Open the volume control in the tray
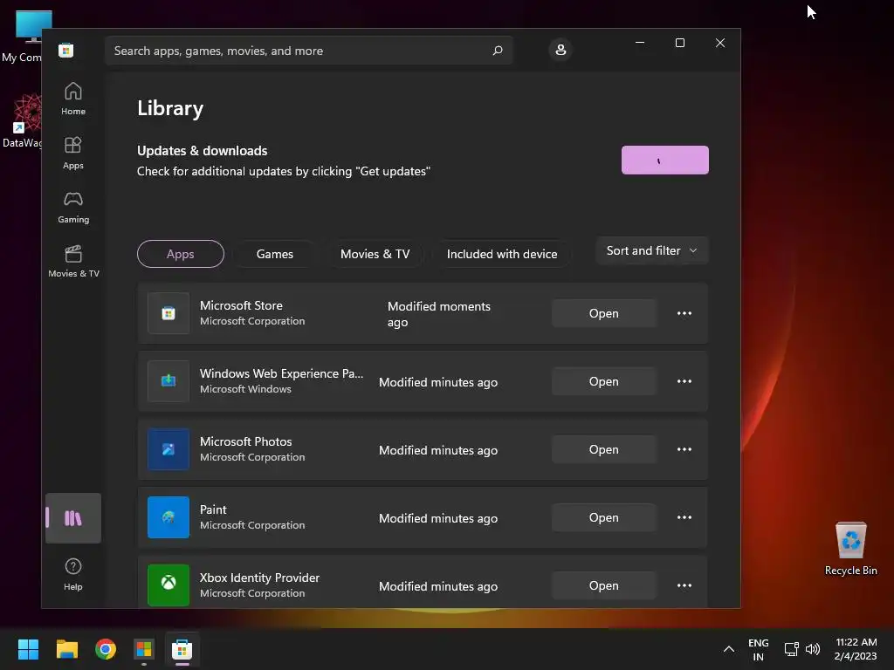This screenshot has width=894, height=670. [x=813, y=649]
